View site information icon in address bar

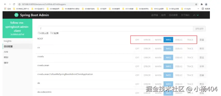pos(19,4)
